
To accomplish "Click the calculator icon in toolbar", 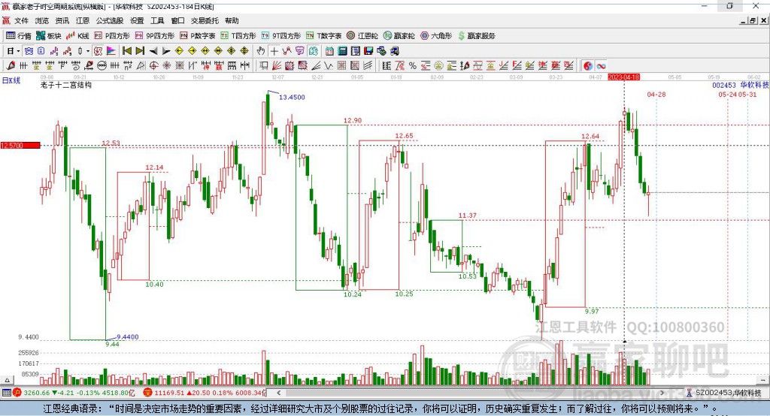I will click(x=343, y=51).
